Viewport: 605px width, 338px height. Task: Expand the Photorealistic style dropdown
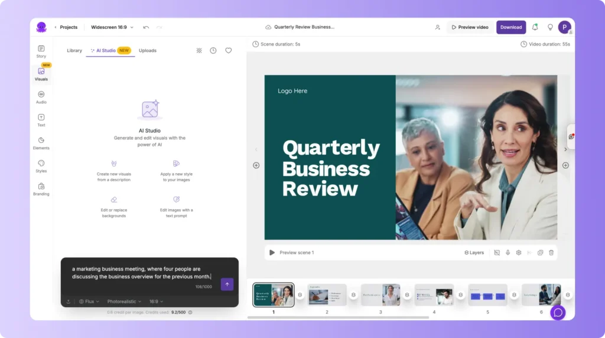(x=125, y=301)
